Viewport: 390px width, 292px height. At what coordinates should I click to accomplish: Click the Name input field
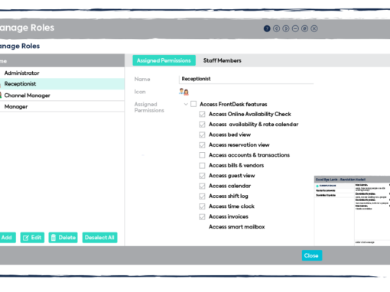coord(246,79)
